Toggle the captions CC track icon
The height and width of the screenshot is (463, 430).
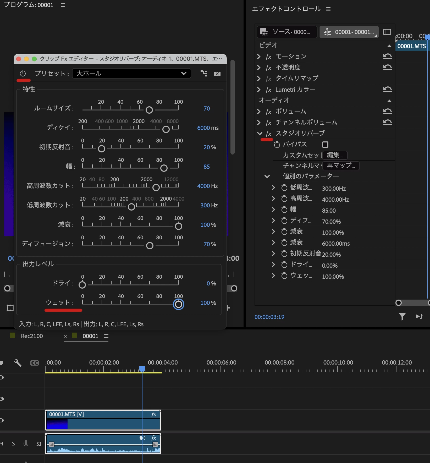click(35, 363)
